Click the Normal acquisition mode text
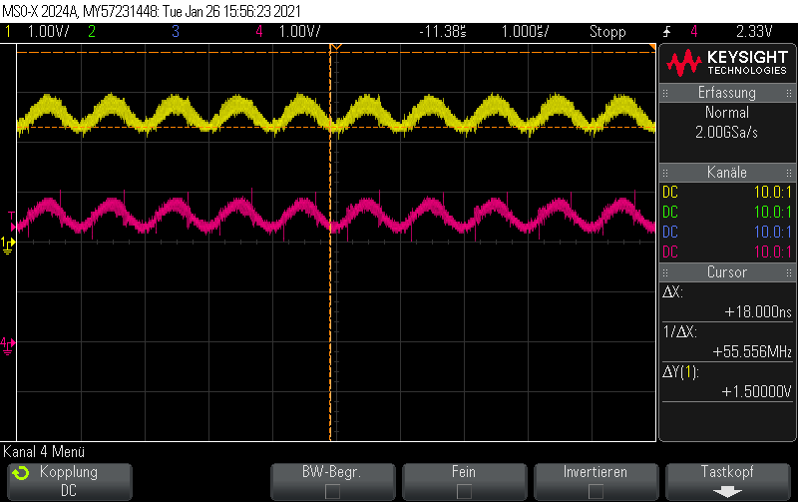798x502 pixels. [x=727, y=113]
